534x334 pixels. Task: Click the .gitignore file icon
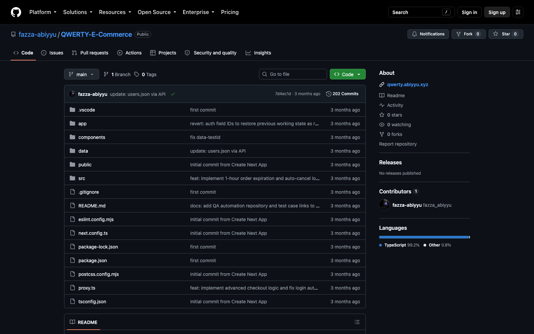click(x=72, y=192)
